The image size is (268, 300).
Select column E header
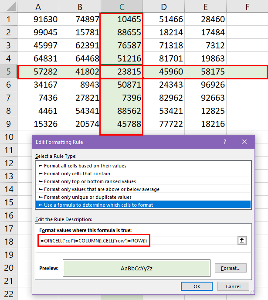click(x=206, y=6)
